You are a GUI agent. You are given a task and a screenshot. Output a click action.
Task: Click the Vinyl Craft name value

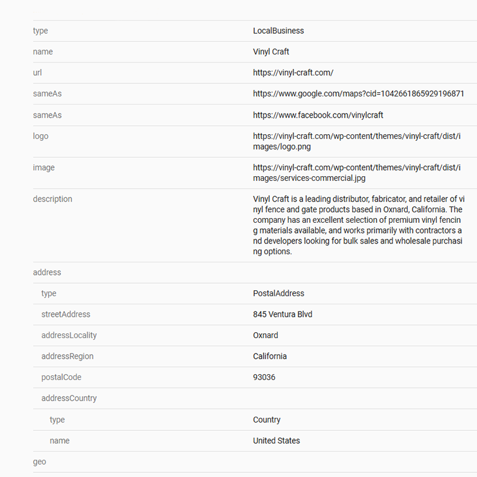tap(271, 52)
